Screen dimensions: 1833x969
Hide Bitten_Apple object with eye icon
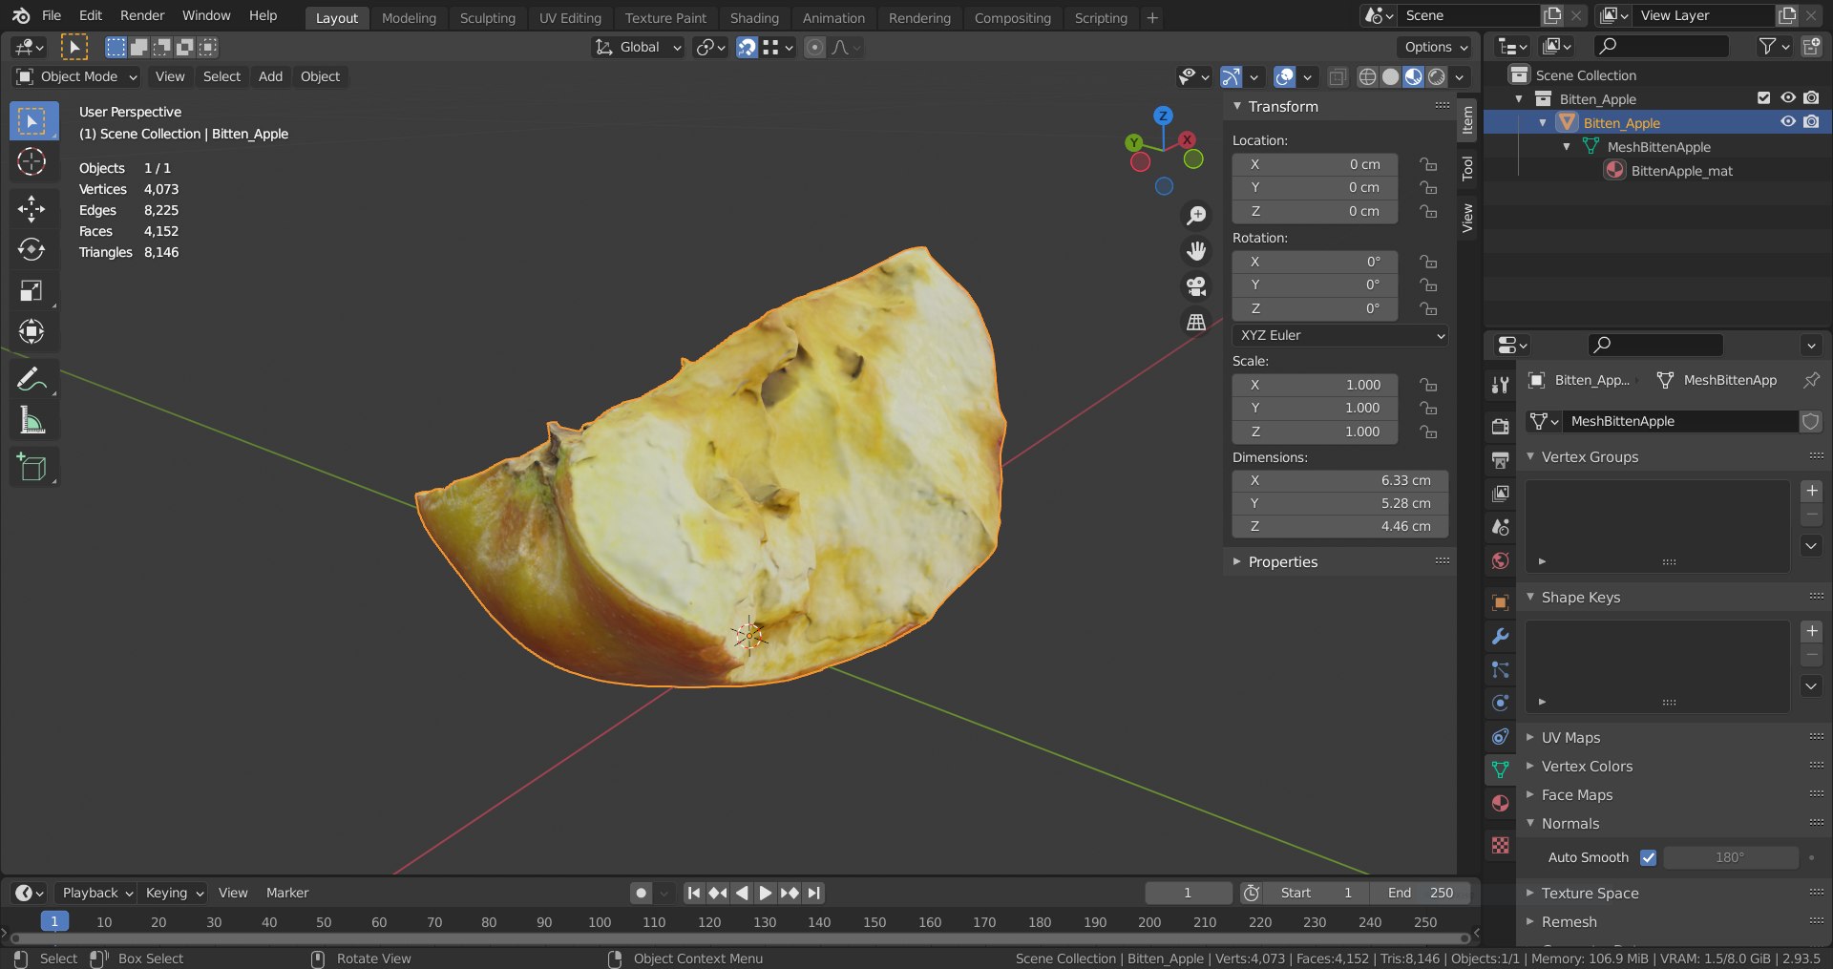(x=1787, y=122)
